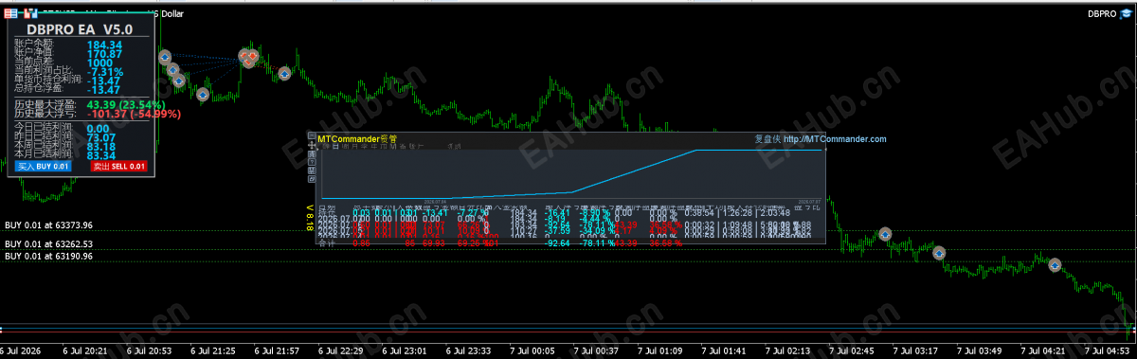Click this month's closed profit value 83.34

coord(101,155)
